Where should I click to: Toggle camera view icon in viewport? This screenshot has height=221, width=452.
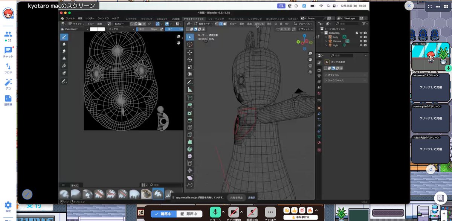310,65
